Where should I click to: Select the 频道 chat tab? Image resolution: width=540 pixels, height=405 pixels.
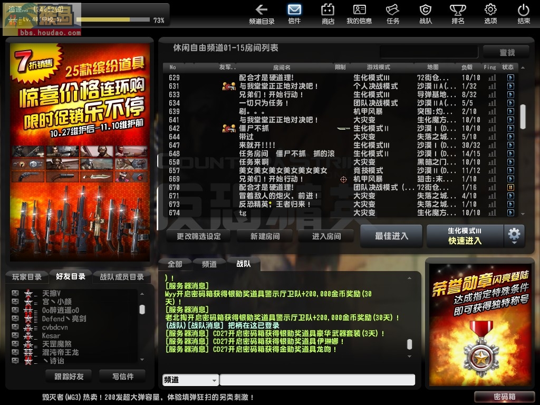tap(209, 264)
